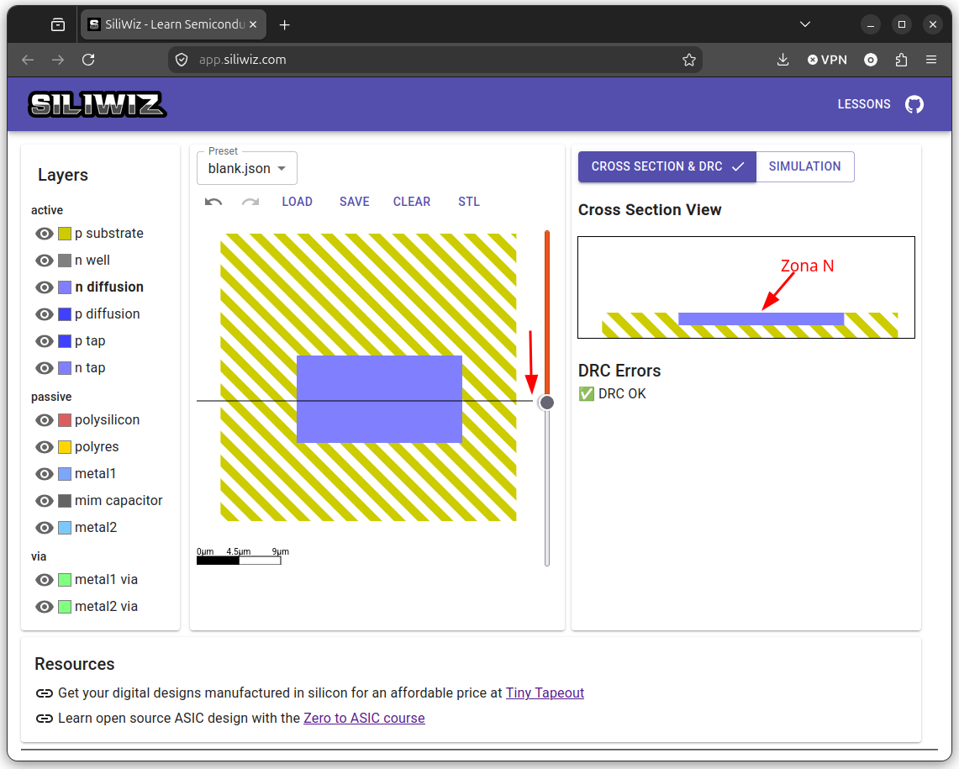The width and height of the screenshot is (959, 769).
Task: Open the GitHub repository icon
Action: point(914,104)
